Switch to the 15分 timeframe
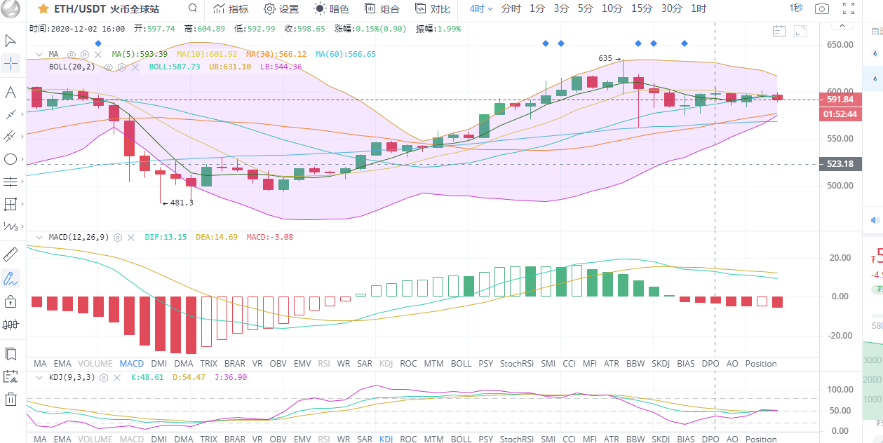Viewport: 883px width, 443px height. tap(642, 9)
